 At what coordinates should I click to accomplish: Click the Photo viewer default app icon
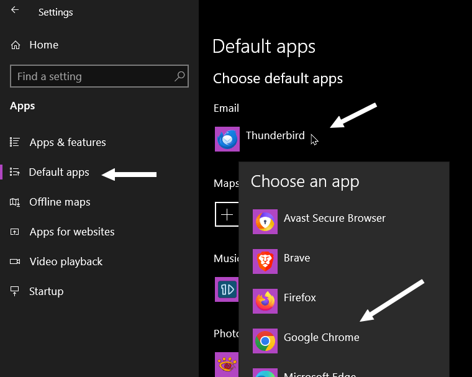(x=226, y=365)
